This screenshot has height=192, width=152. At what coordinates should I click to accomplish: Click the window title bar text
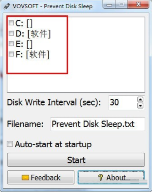(53, 6)
